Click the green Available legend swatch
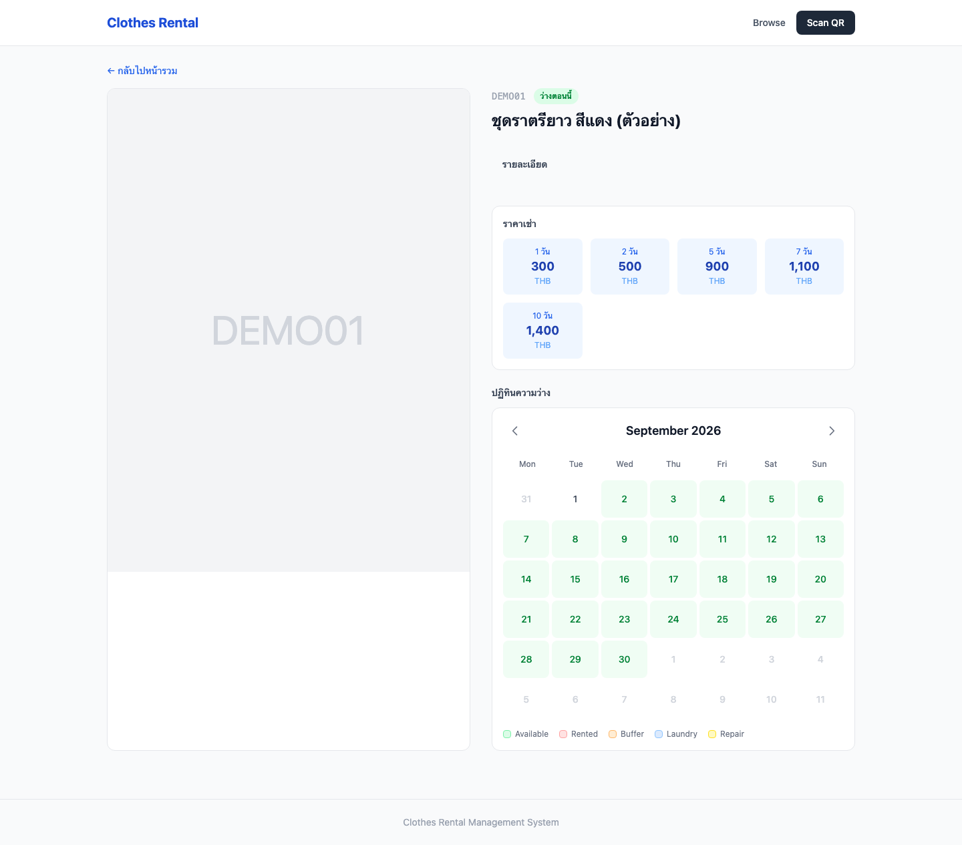 (507, 734)
